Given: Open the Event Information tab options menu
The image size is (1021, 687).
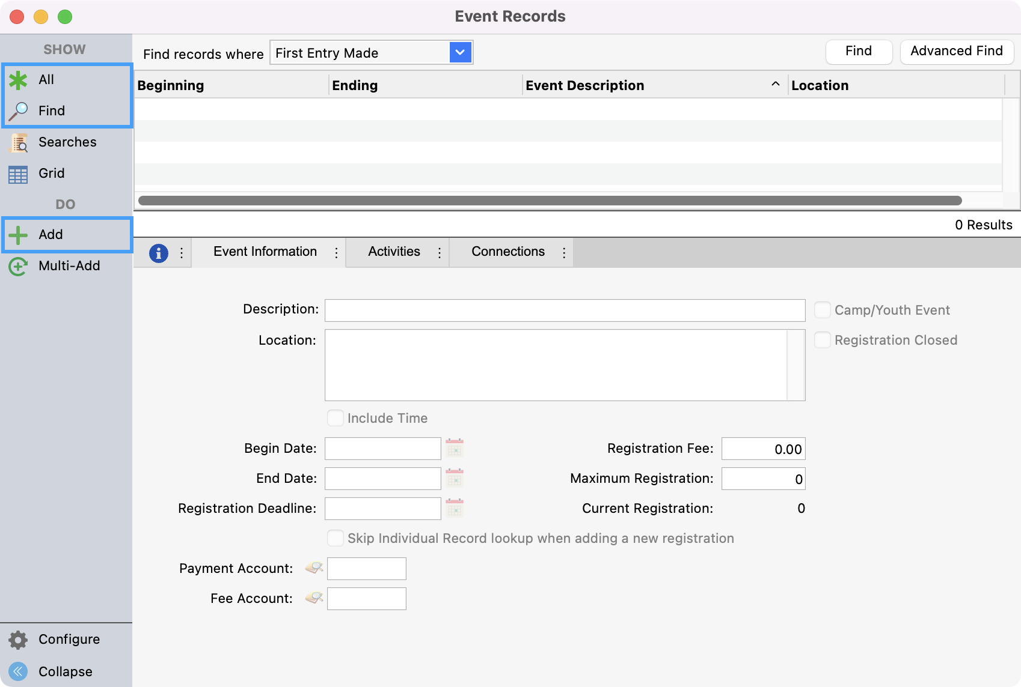Looking at the screenshot, I should tap(336, 253).
